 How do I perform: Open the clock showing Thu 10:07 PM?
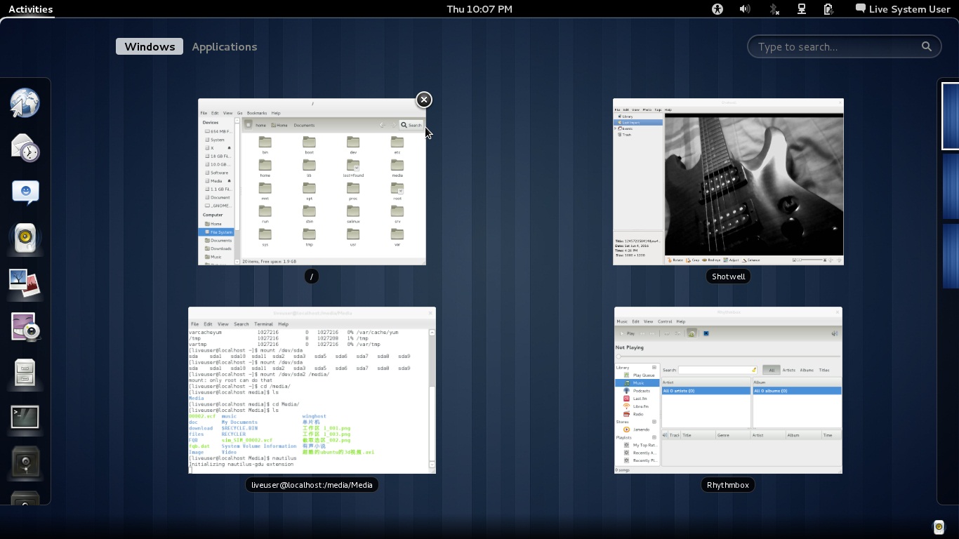click(479, 9)
